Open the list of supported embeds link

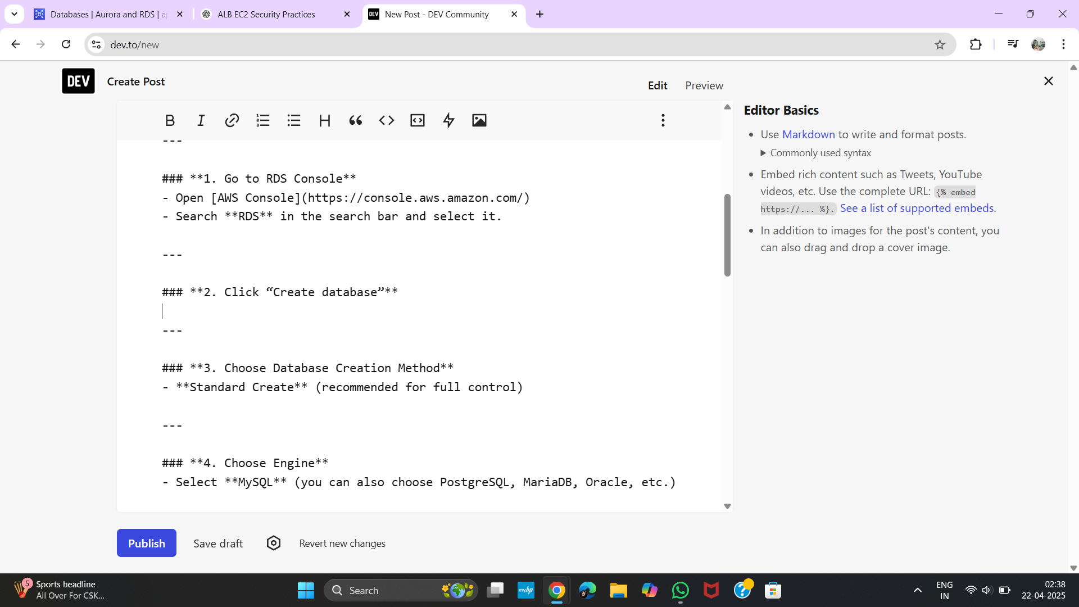[918, 208]
